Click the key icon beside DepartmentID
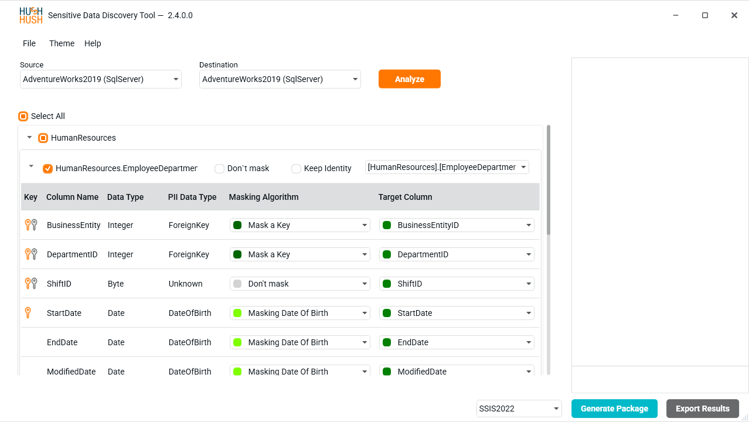This screenshot has height=422, width=749. click(x=31, y=254)
